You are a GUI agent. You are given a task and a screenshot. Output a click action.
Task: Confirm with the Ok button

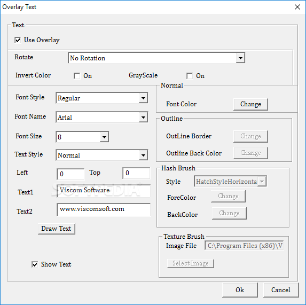[x=240, y=290]
